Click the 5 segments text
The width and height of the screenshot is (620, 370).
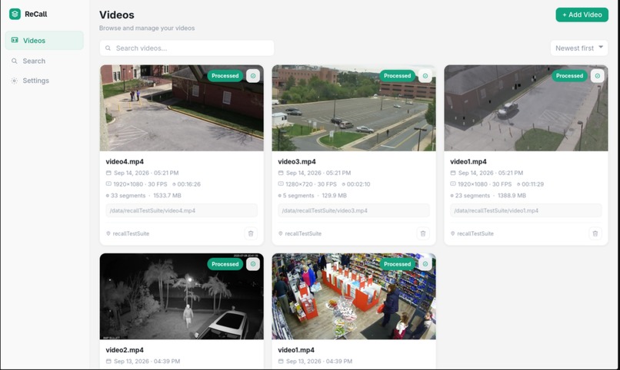(x=298, y=196)
